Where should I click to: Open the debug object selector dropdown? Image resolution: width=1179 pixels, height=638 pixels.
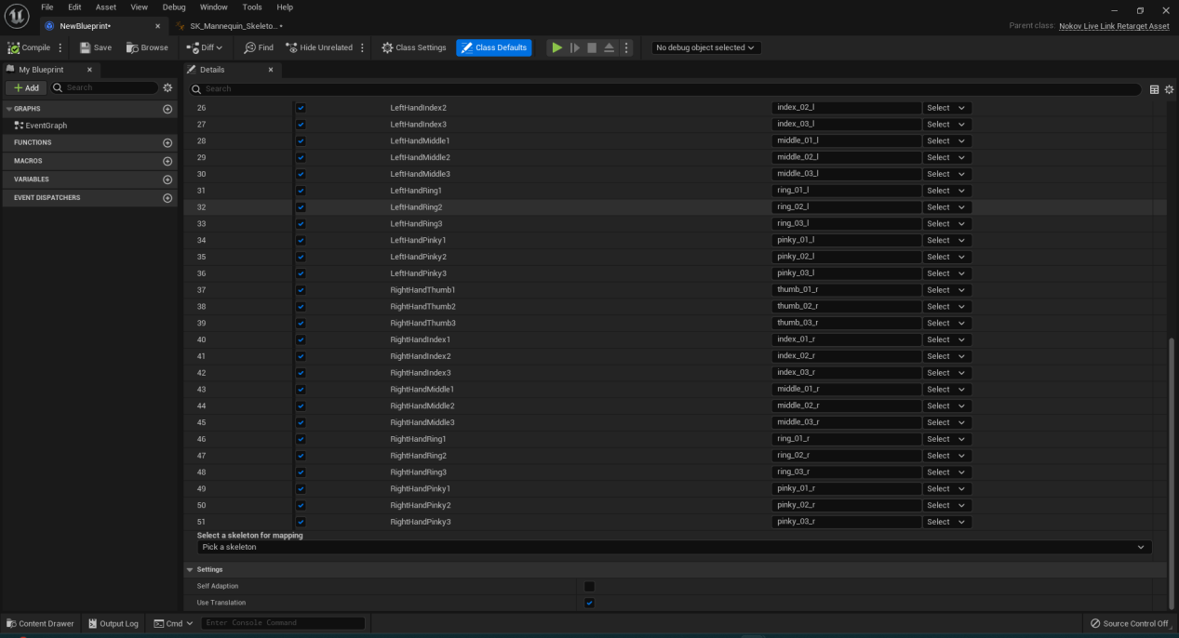pyautogui.click(x=706, y=47)
